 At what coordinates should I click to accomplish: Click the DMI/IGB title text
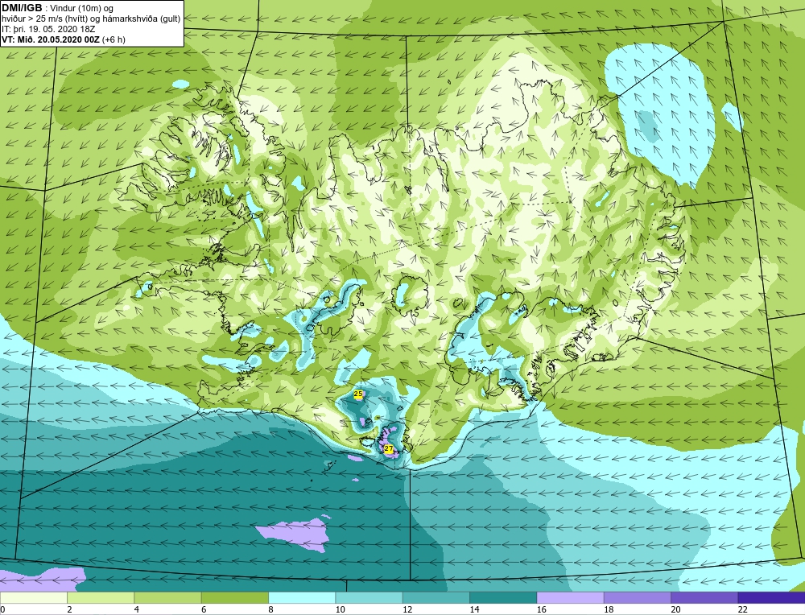click(22, 8)
